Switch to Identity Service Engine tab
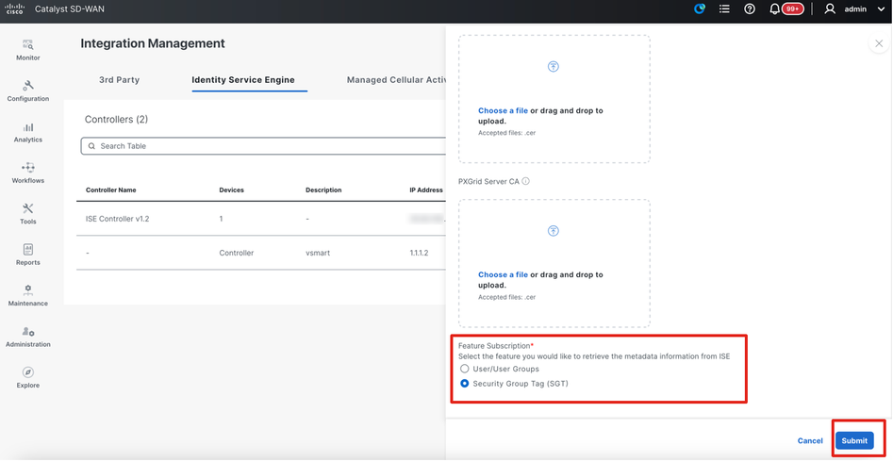Screen dimensions: 893x462 (x=243, y=80)
